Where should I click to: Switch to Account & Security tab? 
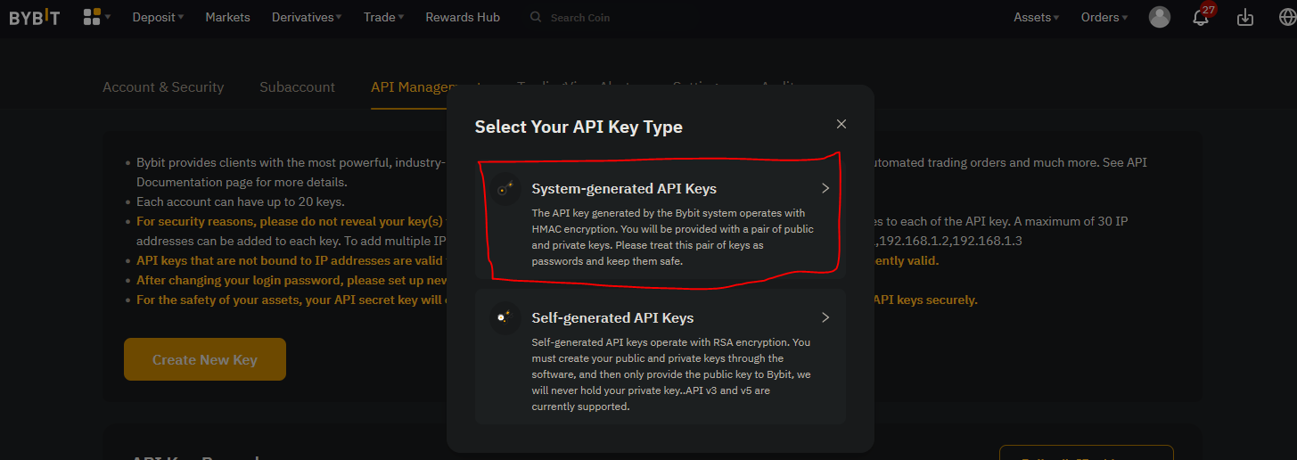tap(163, 87)
